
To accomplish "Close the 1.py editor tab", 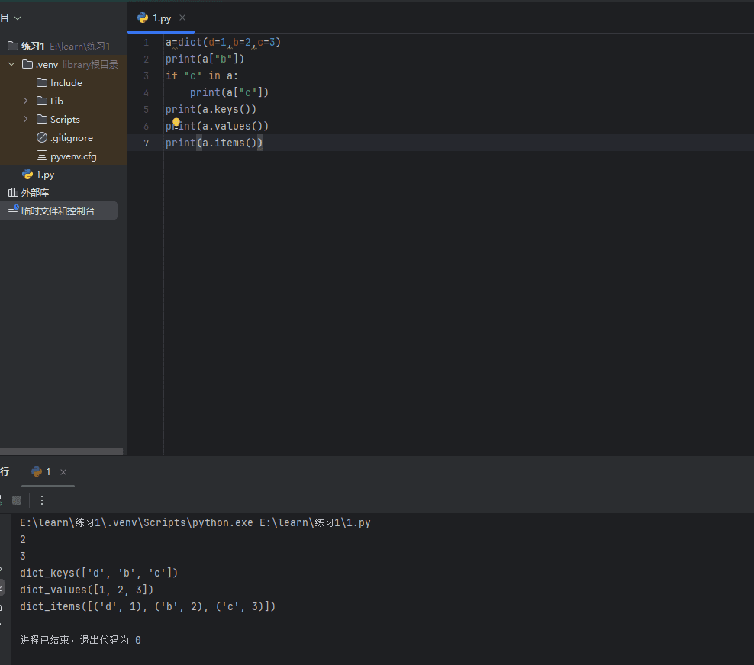I will [x=182, y=18].
